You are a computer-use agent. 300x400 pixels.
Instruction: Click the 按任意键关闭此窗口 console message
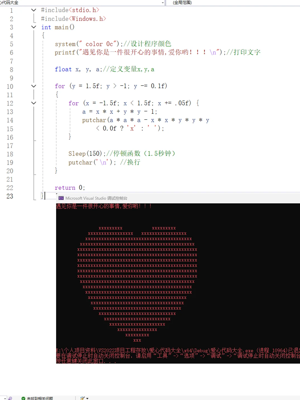(86, 361)
